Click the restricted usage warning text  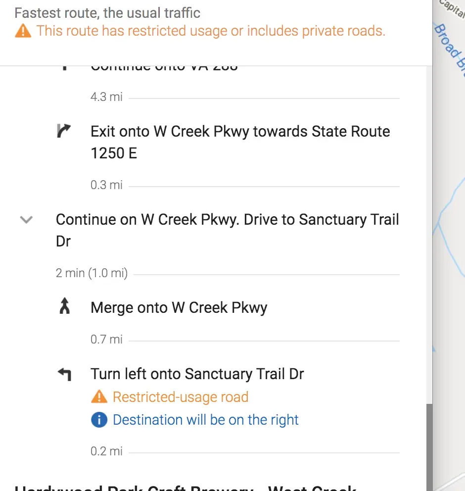coord(211,31)
